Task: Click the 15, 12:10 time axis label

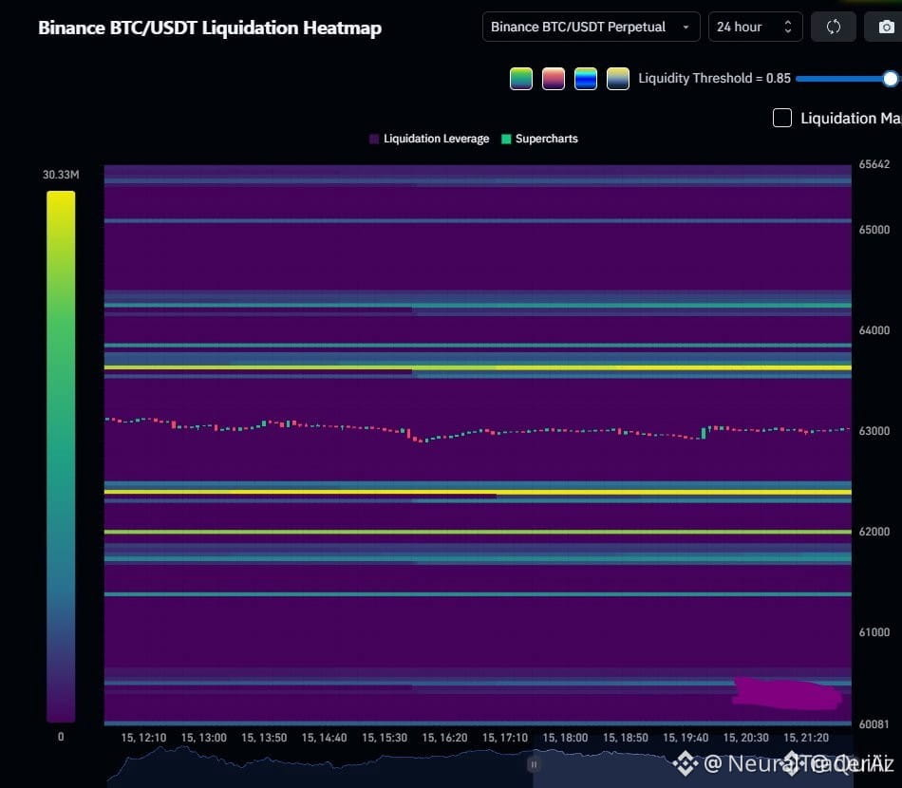Action: click(x=143, y=738)
